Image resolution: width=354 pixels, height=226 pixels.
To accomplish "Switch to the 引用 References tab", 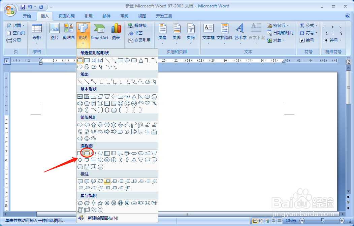I will pos(88,16).
